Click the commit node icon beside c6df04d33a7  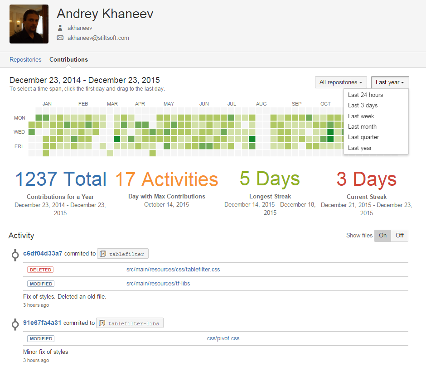click(15, 255)
